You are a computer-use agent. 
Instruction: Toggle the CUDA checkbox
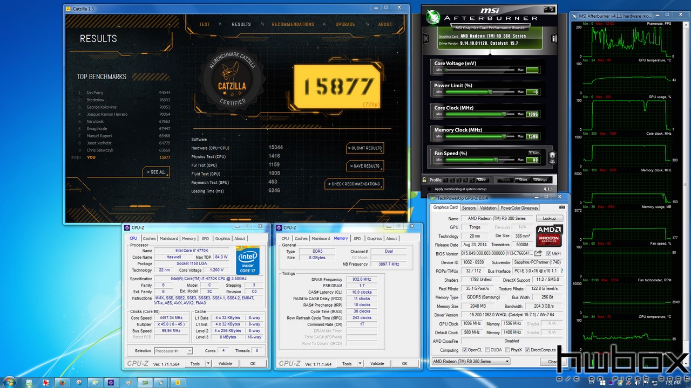[487, 350]
